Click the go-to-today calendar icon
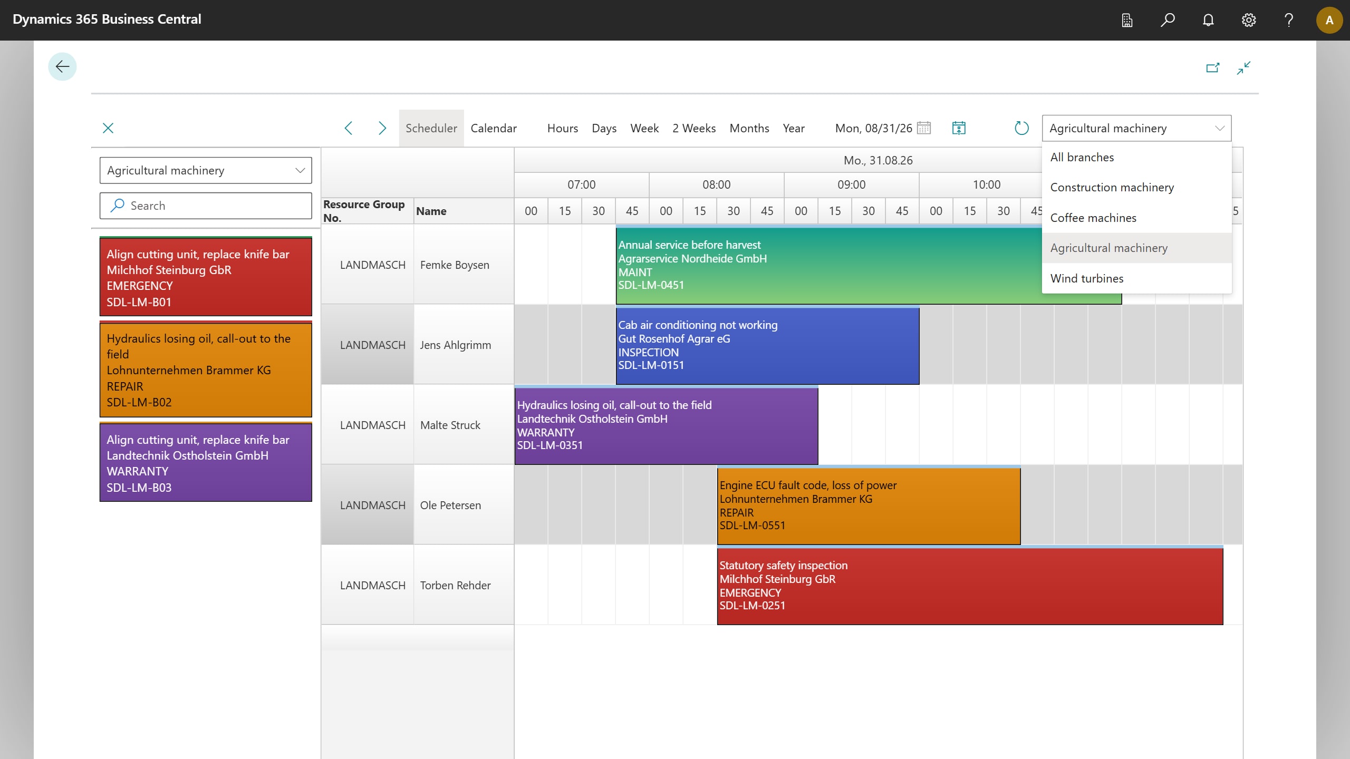Image resolution: width=1350 pixels, height=759 pixels. [959, 128]
